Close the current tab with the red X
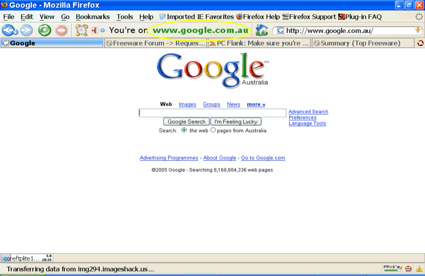The image size is (425, 276). tap(420, 43)
